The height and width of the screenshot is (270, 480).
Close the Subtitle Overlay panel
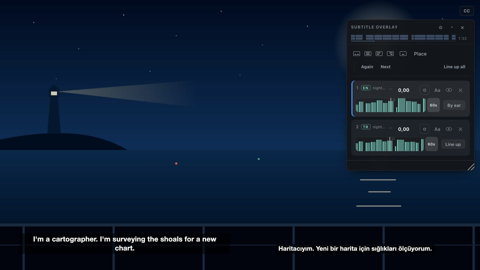coord(462,28)
